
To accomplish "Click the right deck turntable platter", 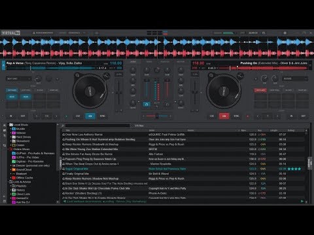I will pos(224,91).
